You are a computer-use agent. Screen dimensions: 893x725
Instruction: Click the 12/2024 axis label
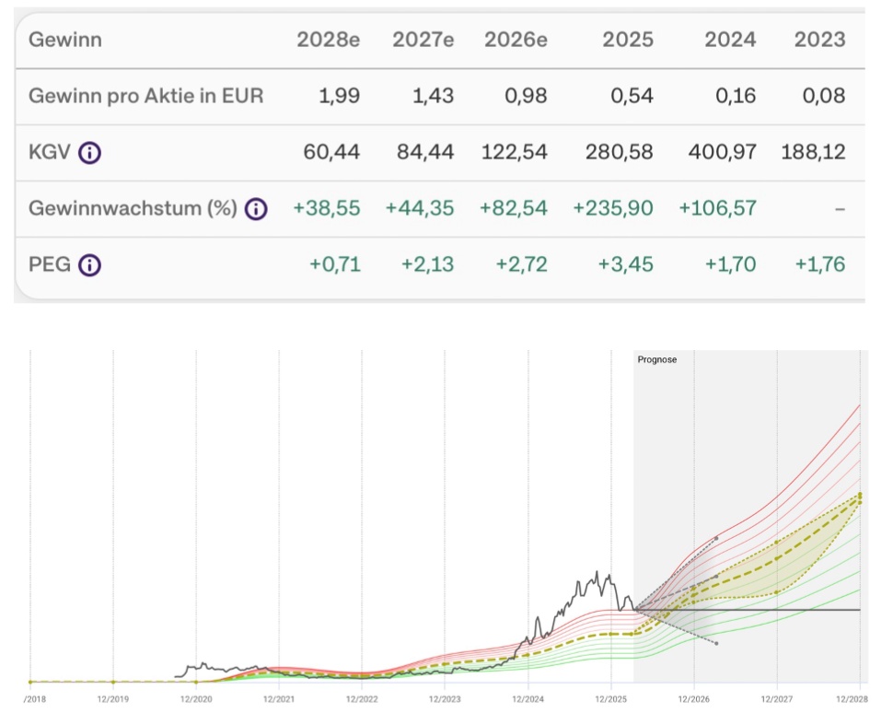[x=528, y=699]
